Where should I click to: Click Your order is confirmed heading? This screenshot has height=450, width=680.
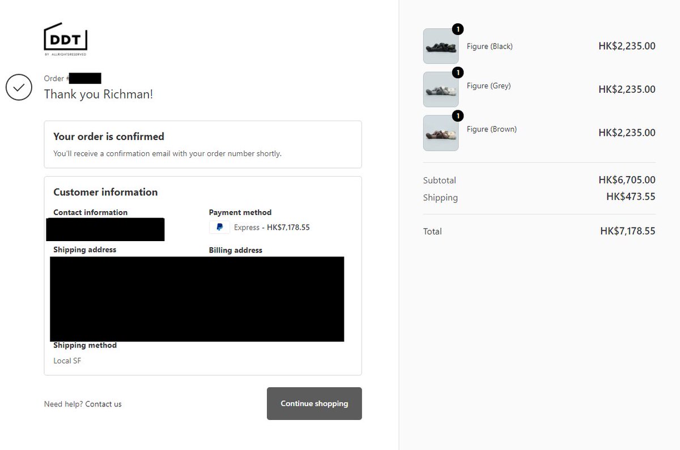tap(109, 136)
